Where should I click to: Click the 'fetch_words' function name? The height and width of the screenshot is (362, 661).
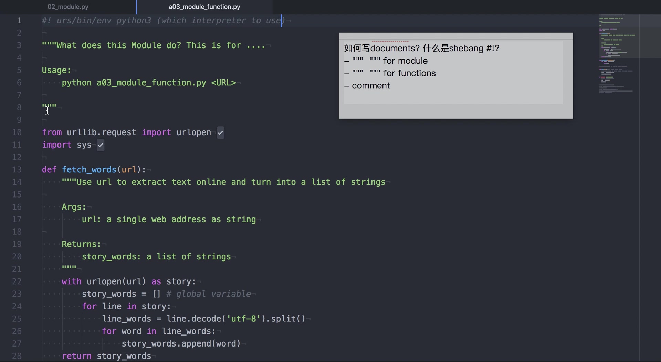click(x=89, y=170)
